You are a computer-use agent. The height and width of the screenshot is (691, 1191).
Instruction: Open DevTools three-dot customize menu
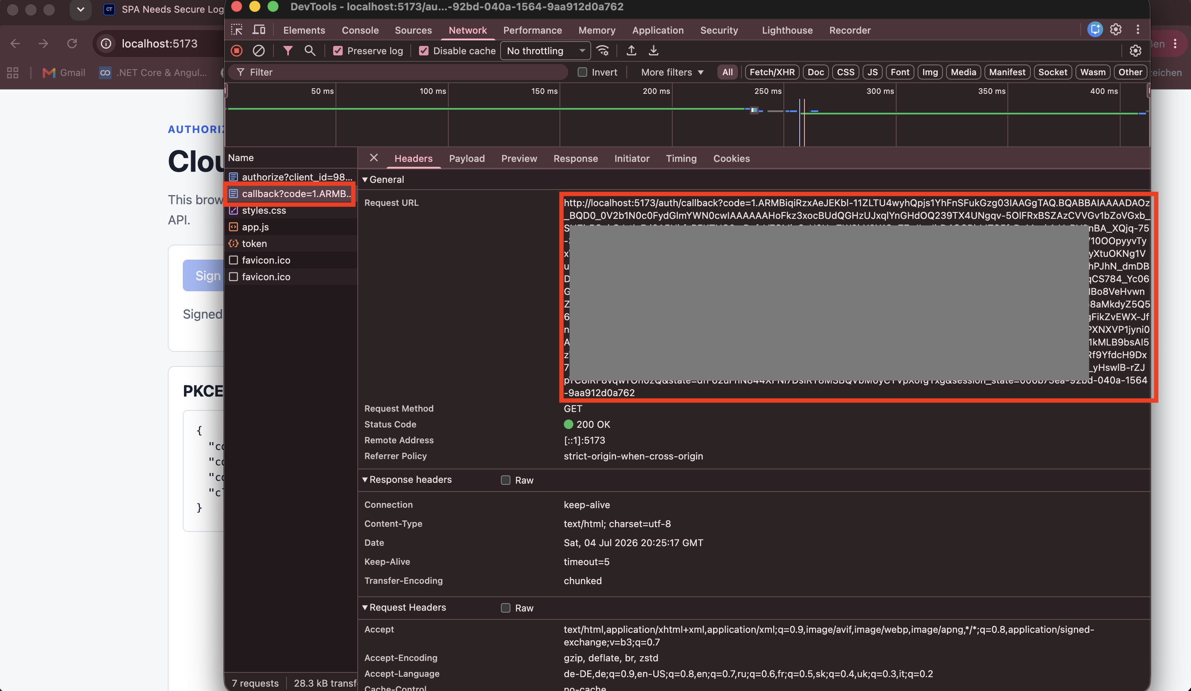pyautogui.click(x=1138, y=30)
